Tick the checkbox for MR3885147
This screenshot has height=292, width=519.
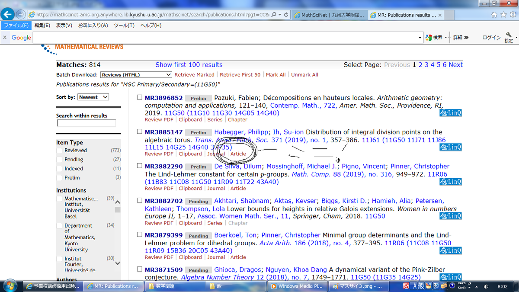[x=139, y=132]
